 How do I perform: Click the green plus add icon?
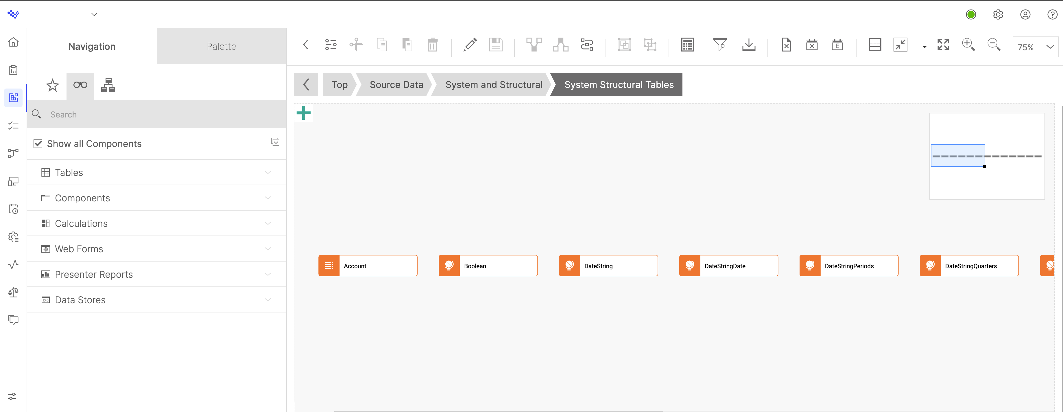tap(304, 113)
